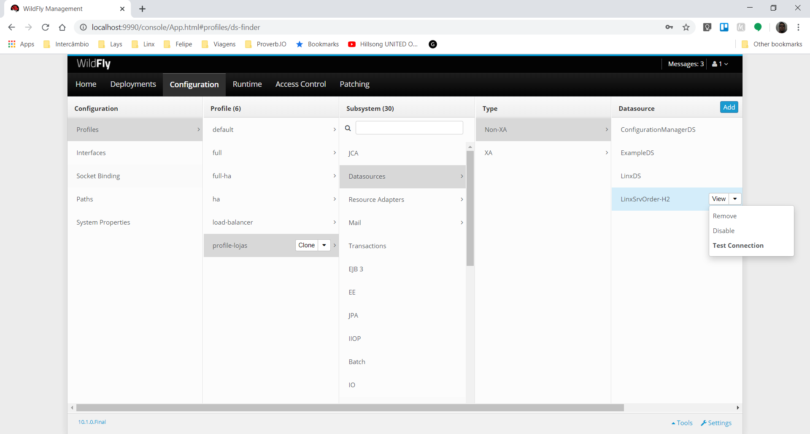
Task: Navigate back with the browser back arrow
Action: pyautogui.click(x=12, y=27)
